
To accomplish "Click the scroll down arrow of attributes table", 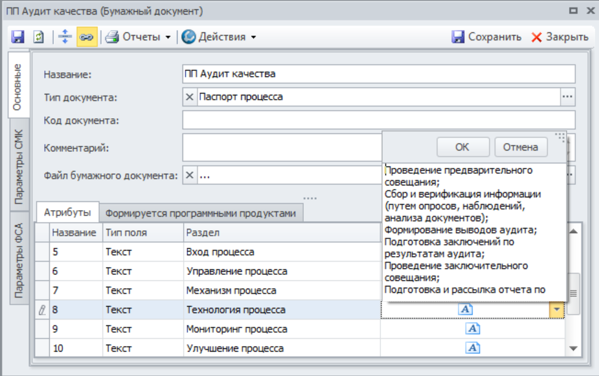I will 573,348.
